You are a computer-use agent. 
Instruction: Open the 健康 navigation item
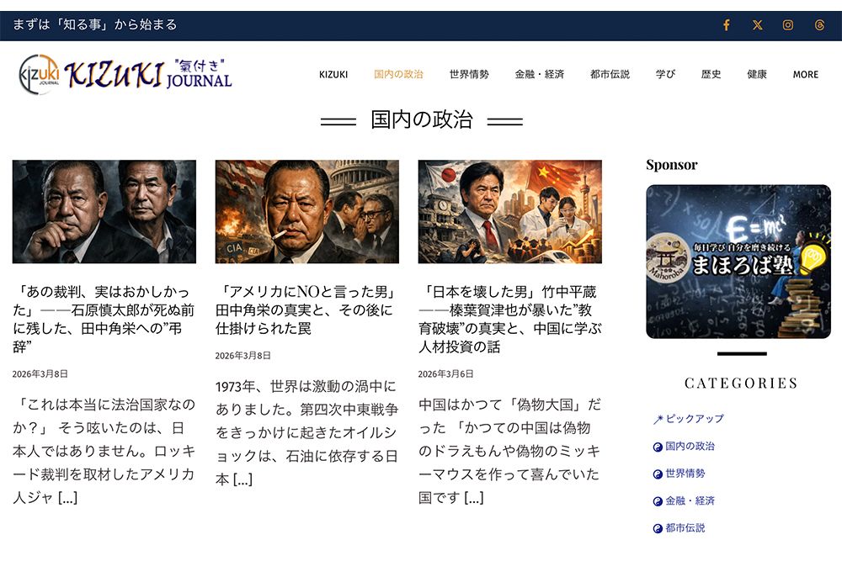tap(757, 75)
